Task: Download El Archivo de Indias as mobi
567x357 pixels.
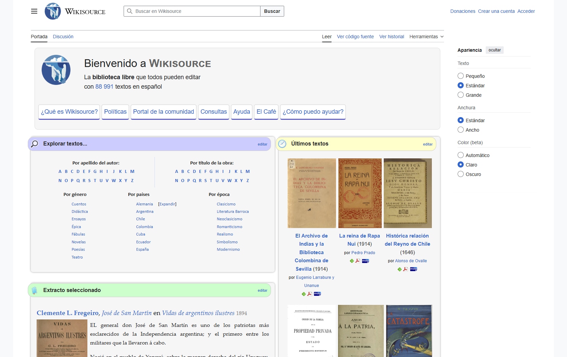Action: 317,294
